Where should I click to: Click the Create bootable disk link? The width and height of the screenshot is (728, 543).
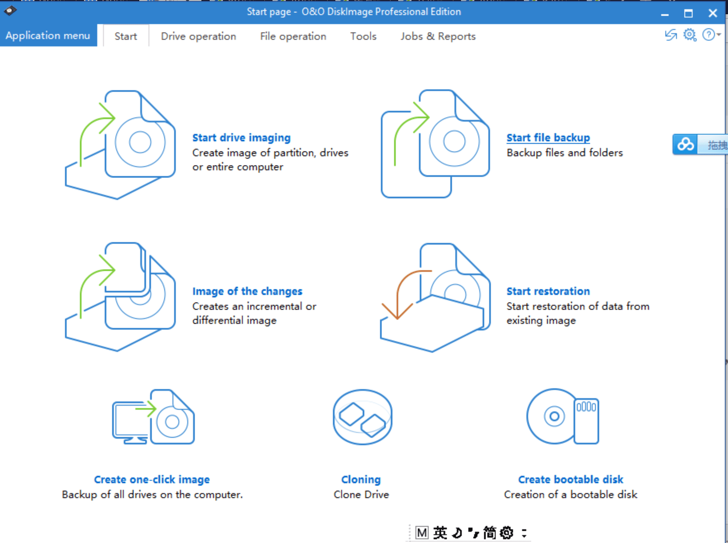point(571,479)
